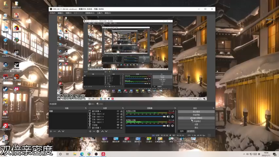Adjust the second mixer channel volume slider
The height and width of the screenshot is (157, 279).
pyautogui.click(x=146, y=126)
